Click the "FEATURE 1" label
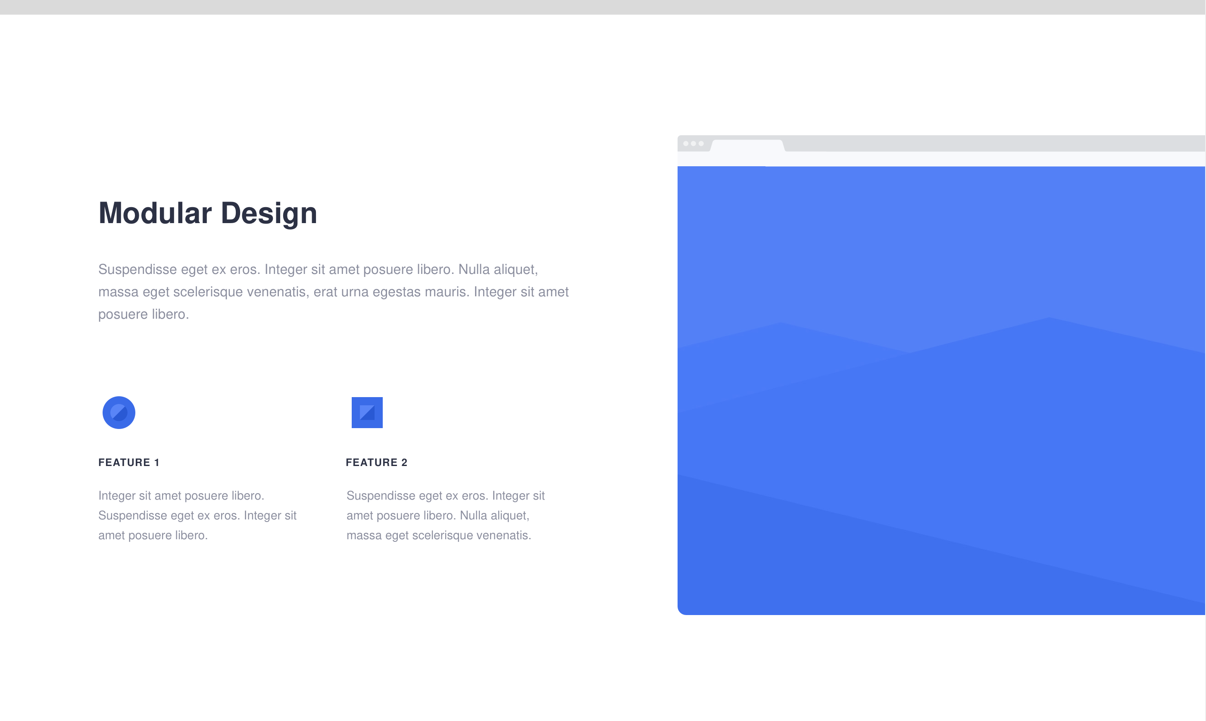This screenshot has width=1206, height=721. 129,463
